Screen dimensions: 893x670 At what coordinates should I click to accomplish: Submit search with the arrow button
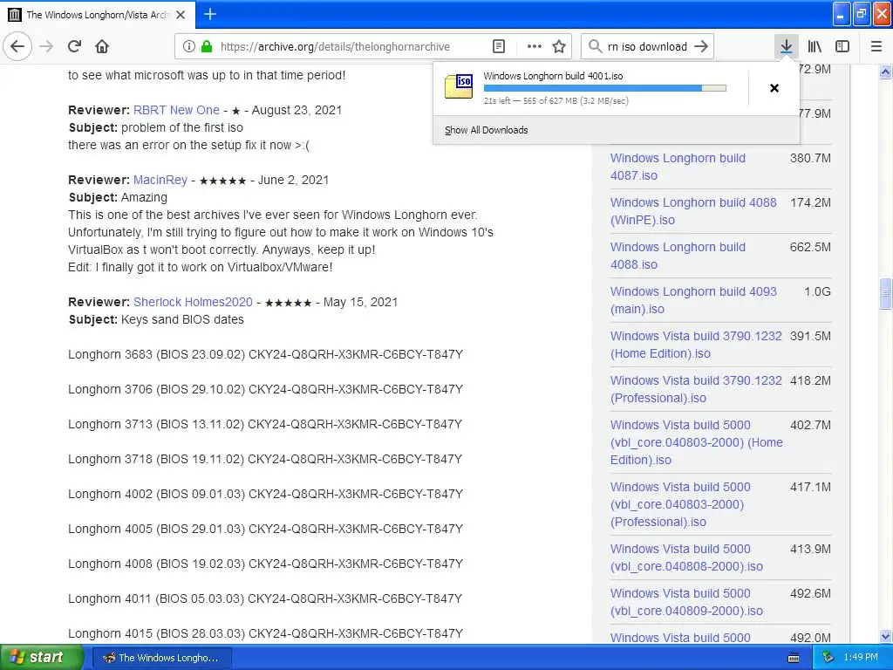click(x=701, y=46)
